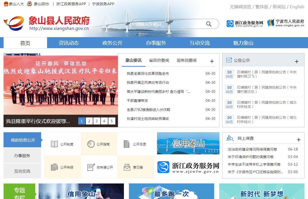Open the 信用象山 bridge banner

click(x=188, y=143)
